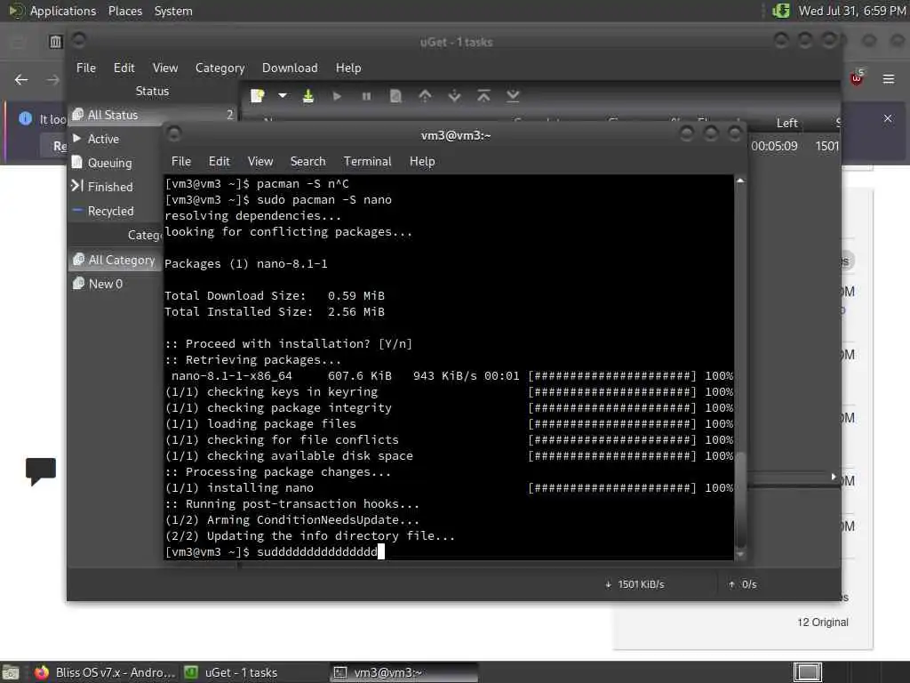Click the chat bubble icon on webpage

pos(41,471)
